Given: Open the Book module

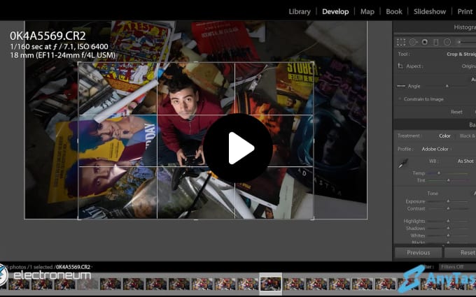Looking at the screenshot, I should coord(393,11).
